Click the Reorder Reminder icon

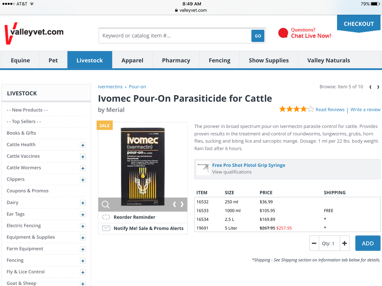point(106,217)
